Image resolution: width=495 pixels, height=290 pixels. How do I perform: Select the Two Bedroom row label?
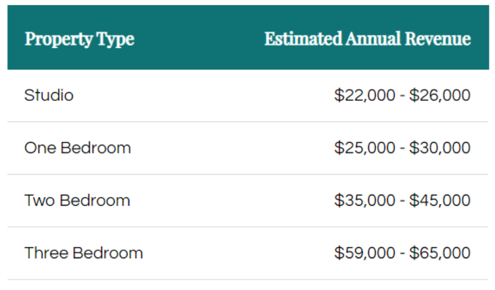pyautogui.click(x=77, y=200)
